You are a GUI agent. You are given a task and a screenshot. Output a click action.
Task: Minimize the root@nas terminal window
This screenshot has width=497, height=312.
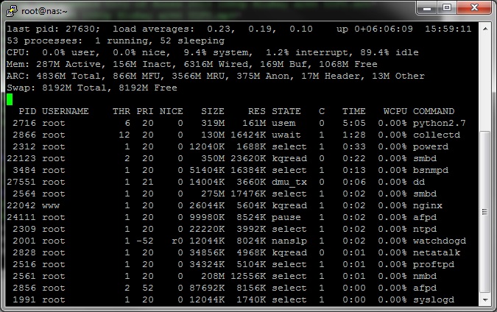426,8
